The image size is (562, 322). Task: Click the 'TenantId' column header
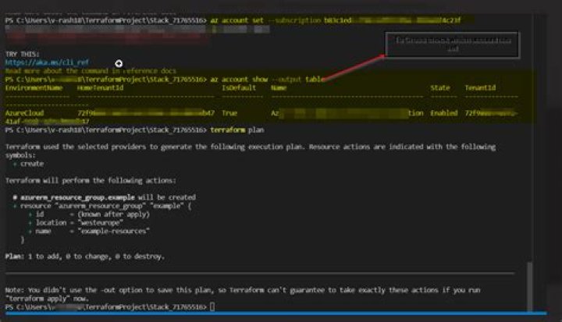(480, 88)
